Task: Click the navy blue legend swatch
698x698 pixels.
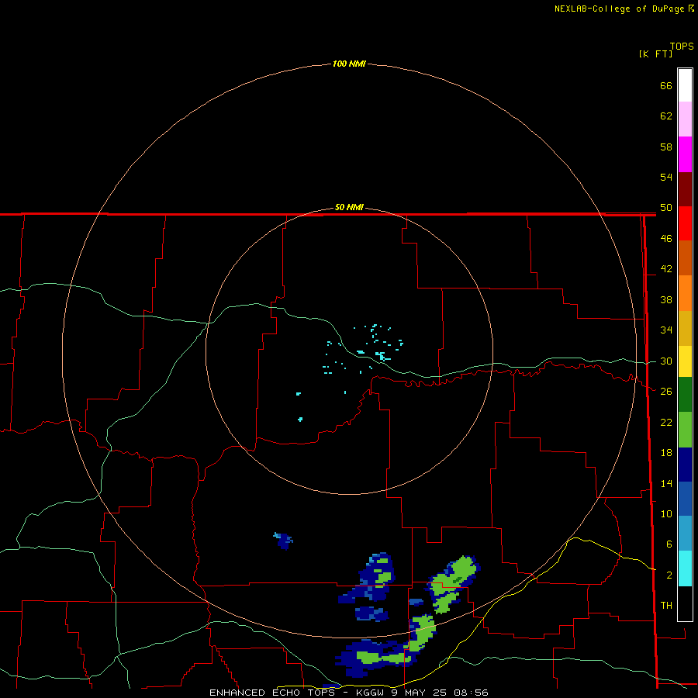Action: (x=685, y=465)
